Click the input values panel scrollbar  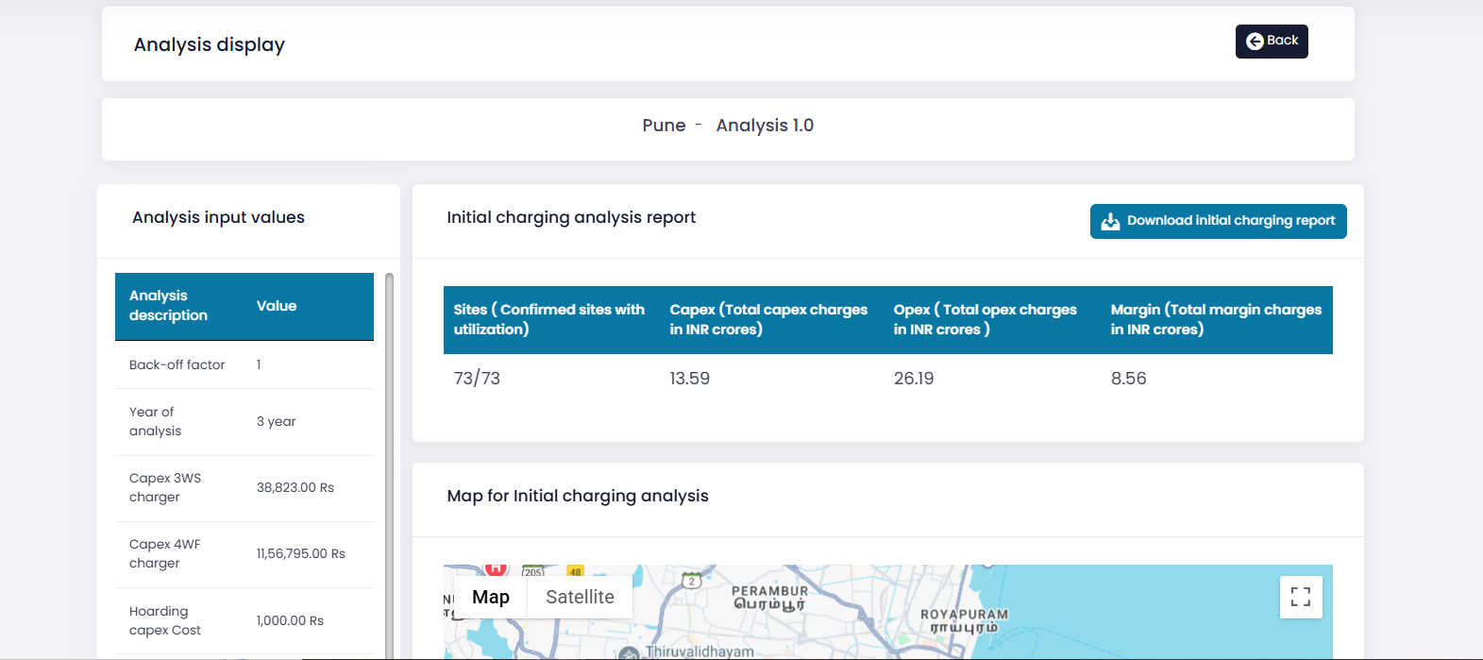coord(389,463)
